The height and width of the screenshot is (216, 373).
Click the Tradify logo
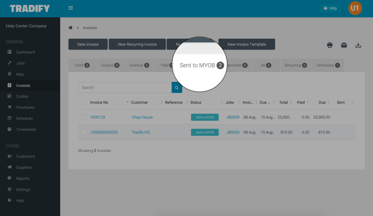[30, 9]
